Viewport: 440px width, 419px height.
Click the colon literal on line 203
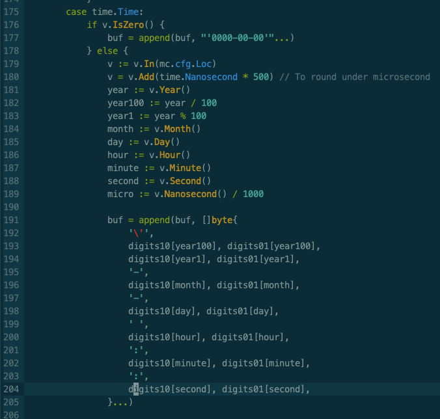click(x=136, y=376)
